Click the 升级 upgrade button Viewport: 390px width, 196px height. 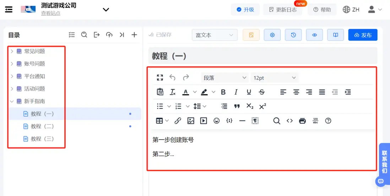[x=245, y=10]
